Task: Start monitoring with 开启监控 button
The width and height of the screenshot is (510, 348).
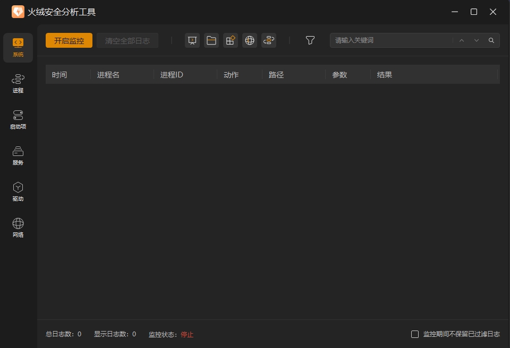Action: click(x=69, y=40)
